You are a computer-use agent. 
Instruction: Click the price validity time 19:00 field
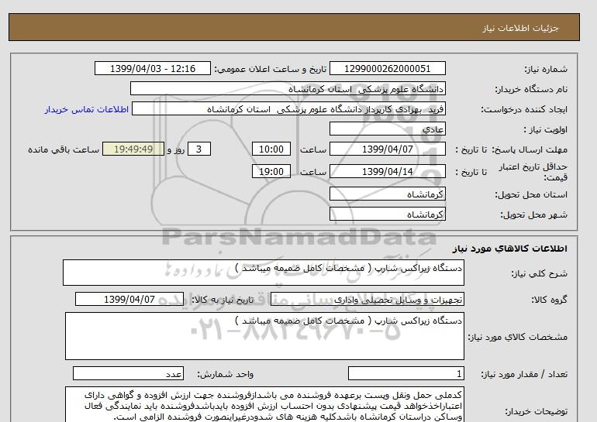pos(271,171)
